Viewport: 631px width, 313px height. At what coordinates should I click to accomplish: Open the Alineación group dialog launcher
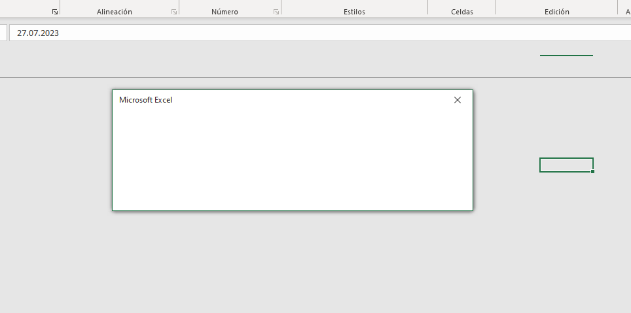(174, 12)
